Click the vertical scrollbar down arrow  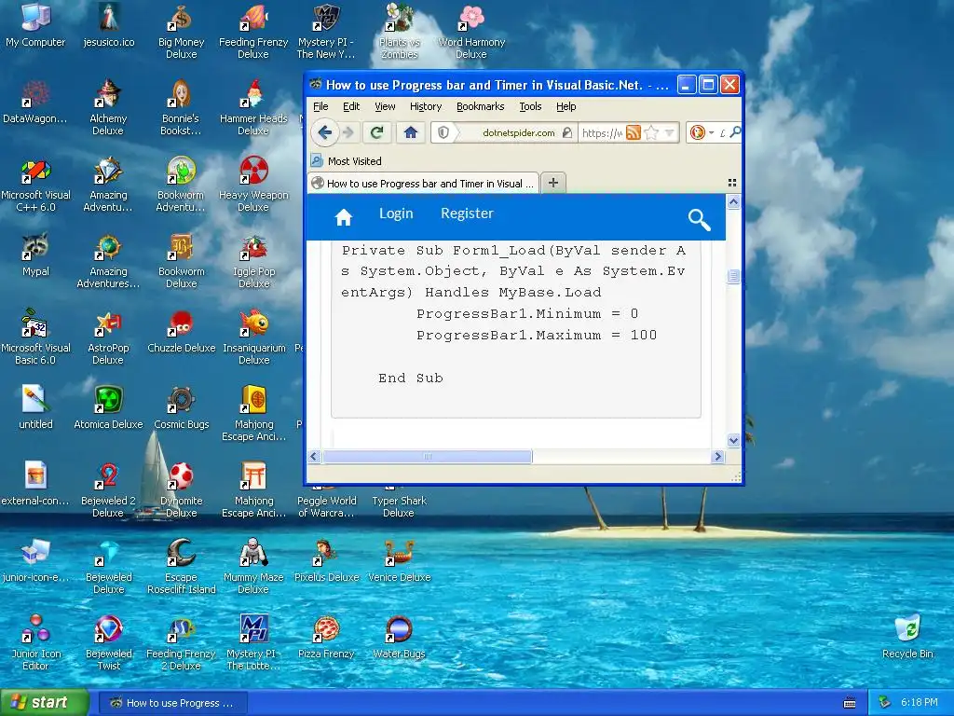pos(733,440)
